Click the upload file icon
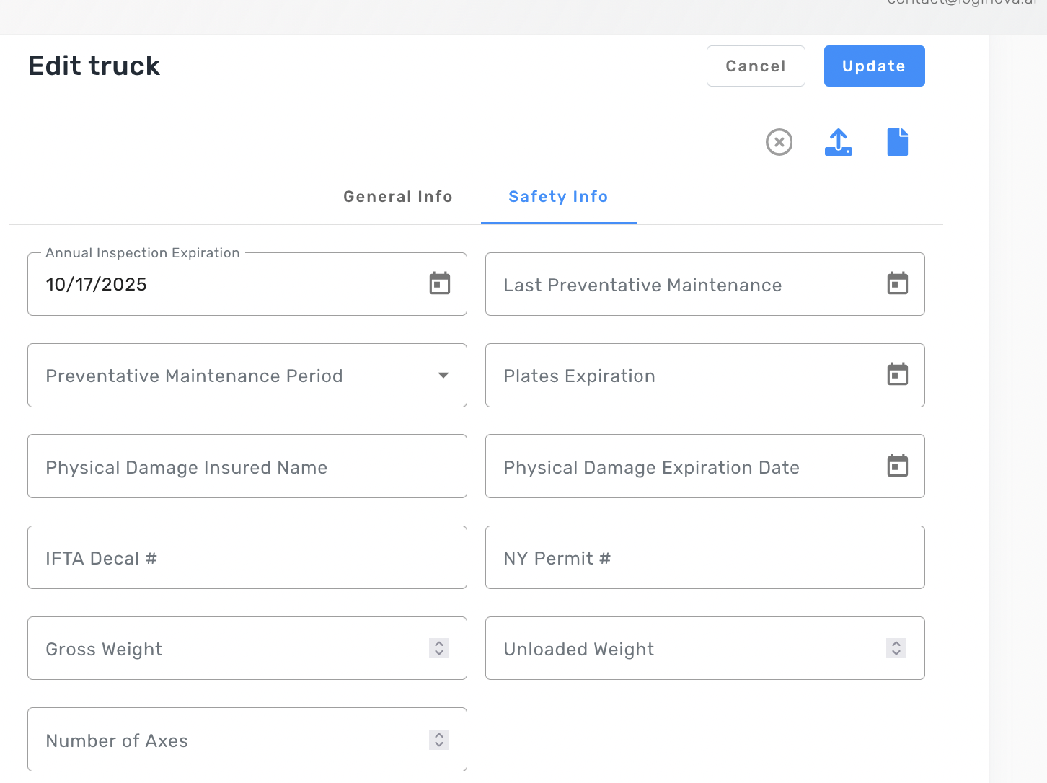 tap(838, 142)
